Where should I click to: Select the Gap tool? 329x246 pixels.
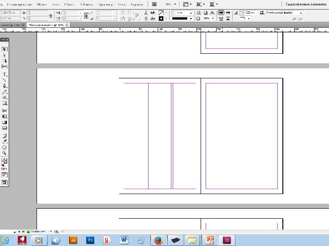(5, 67)
